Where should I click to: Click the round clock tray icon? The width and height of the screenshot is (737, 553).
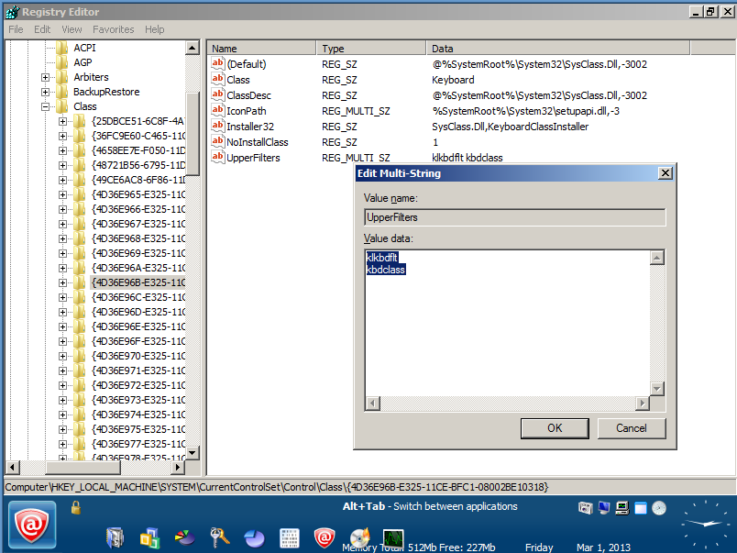click(659, 508)
